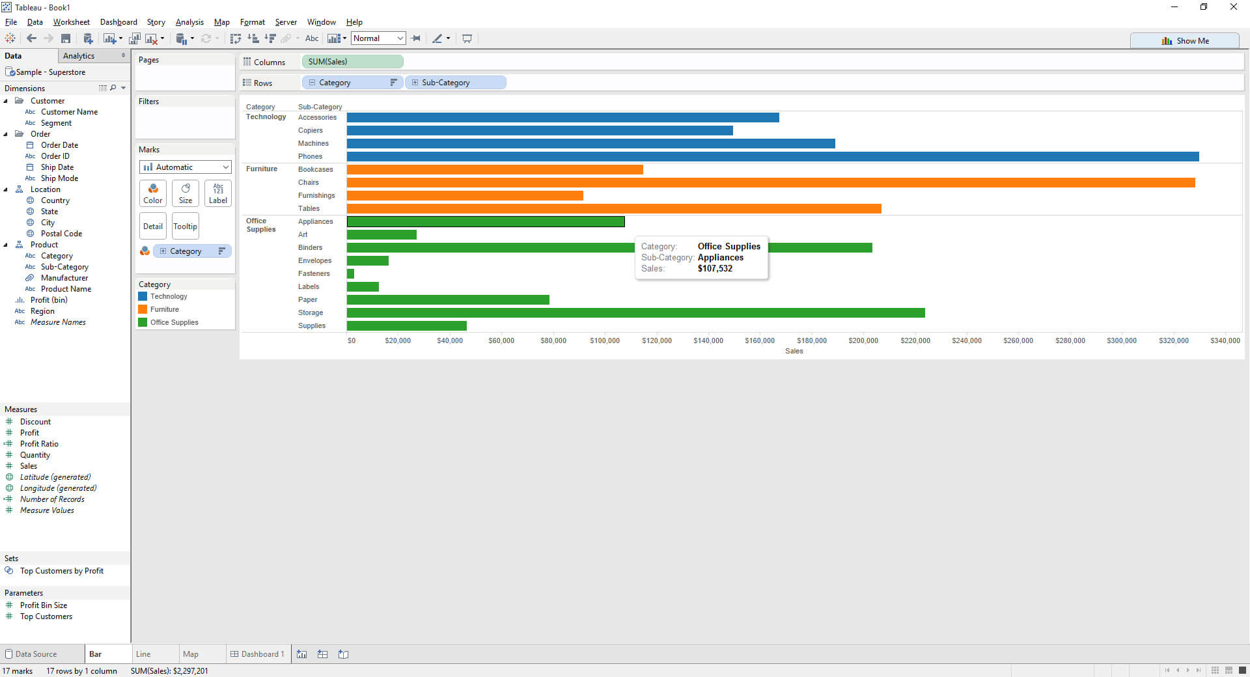Select the Chairs sales bar
The height and width of the screenshot is (677, 1250).
771,182
